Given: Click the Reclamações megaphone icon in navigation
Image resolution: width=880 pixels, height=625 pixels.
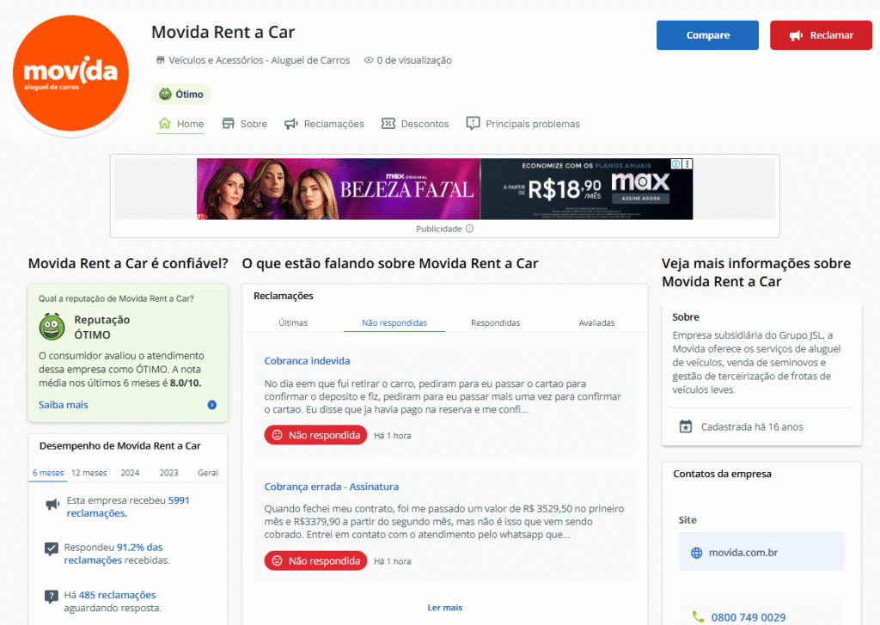Looking at the screenshot, I should point(291,124).
